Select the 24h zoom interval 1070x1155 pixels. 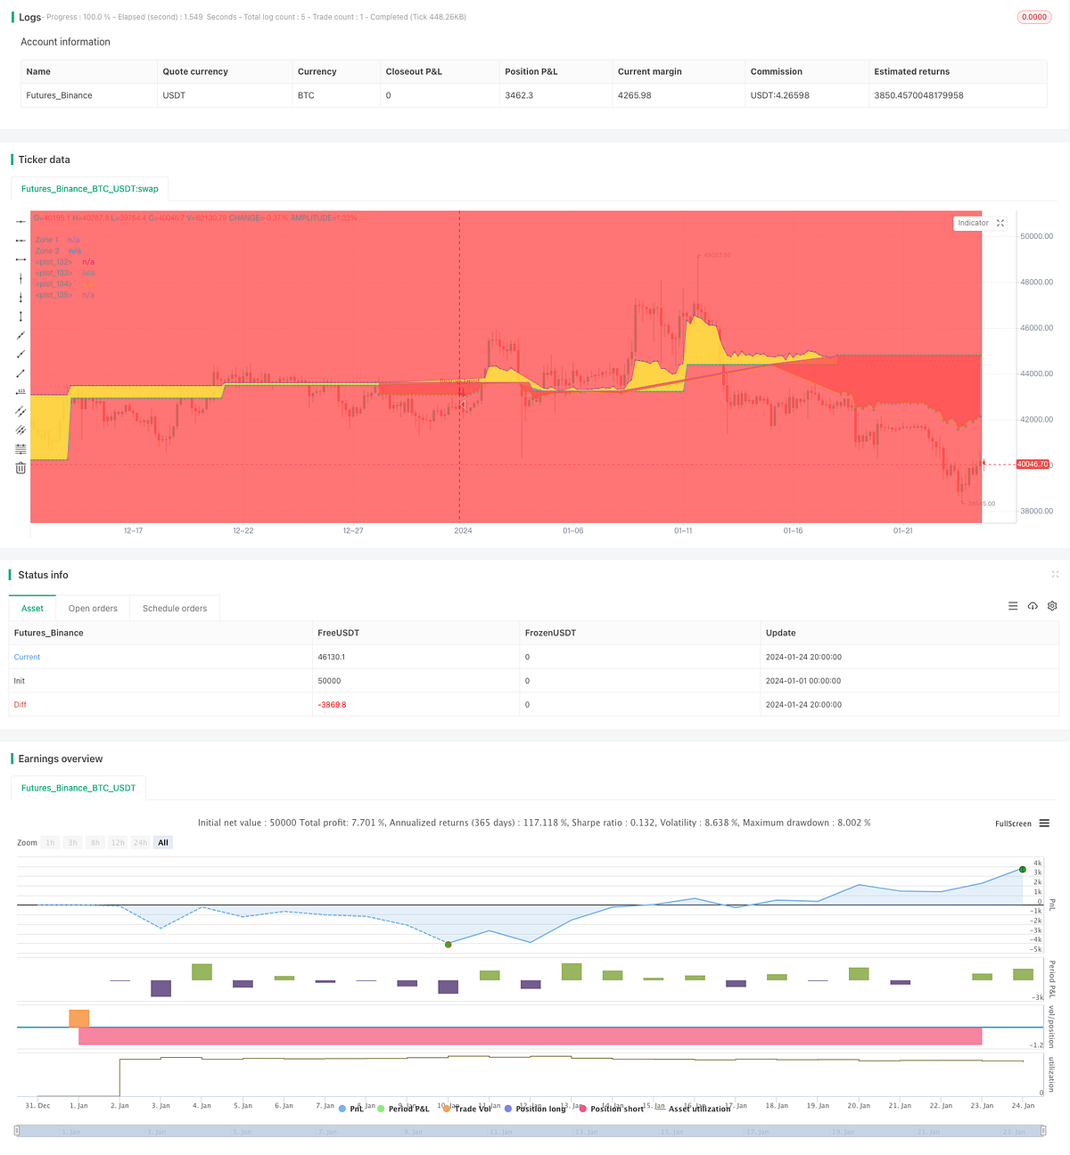[140, 842]
